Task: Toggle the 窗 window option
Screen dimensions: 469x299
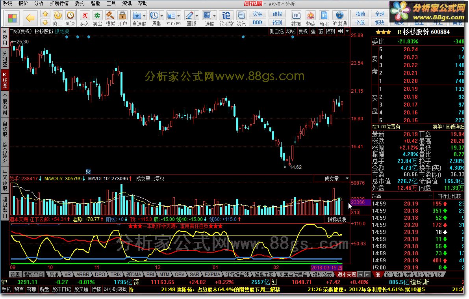Action: point(321,31)
